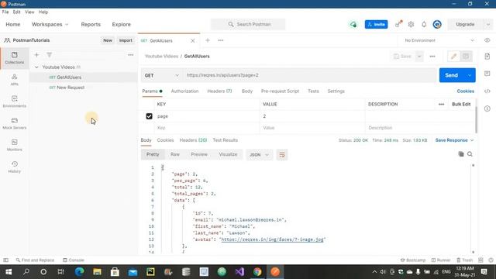Switch to the request Headers (7) tab
This screenshot has width=496, height=279.
click(x=219, y=91)
